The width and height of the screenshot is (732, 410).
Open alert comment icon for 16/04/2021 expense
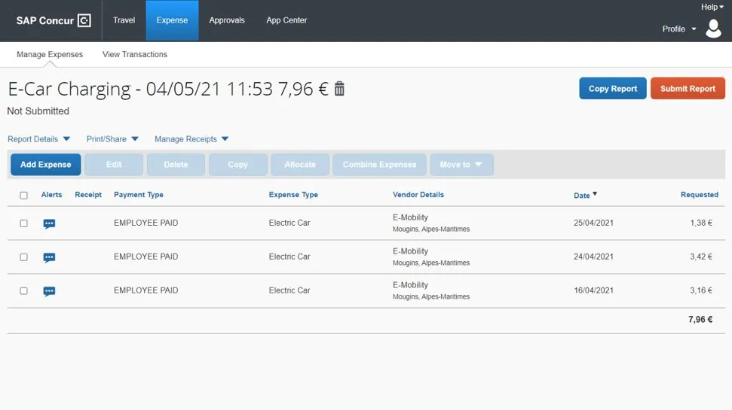tap(49, 291)
